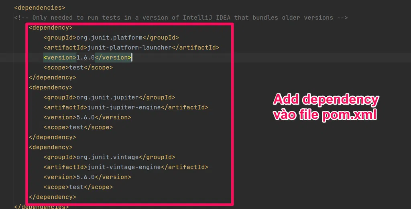The width and height of the screenshot is (411, 209).
Task: Click the org.junit.jupiter groupId text
Action: click(108, 97)
